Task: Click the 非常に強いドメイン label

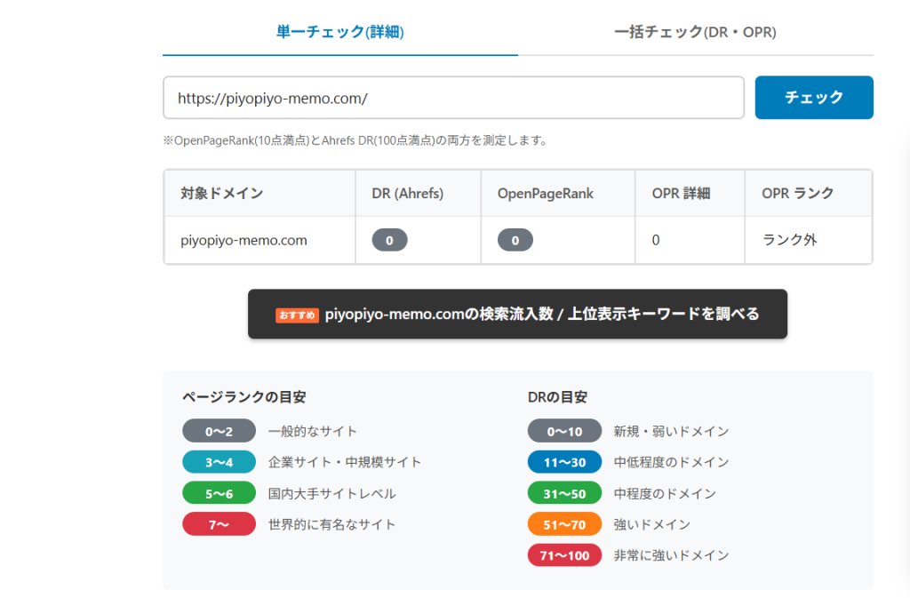Action: click(x=671, y=555)
